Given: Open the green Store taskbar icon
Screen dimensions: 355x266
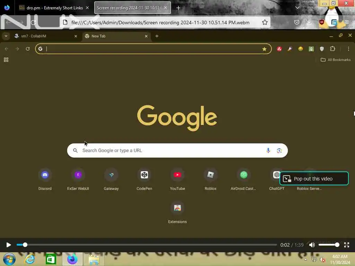Looking at the screenshot, I should 51,259.
